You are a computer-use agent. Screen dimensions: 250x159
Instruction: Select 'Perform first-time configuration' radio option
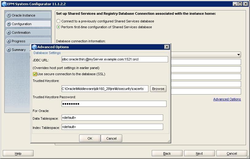pyautogui.click(x=58, y=27)
